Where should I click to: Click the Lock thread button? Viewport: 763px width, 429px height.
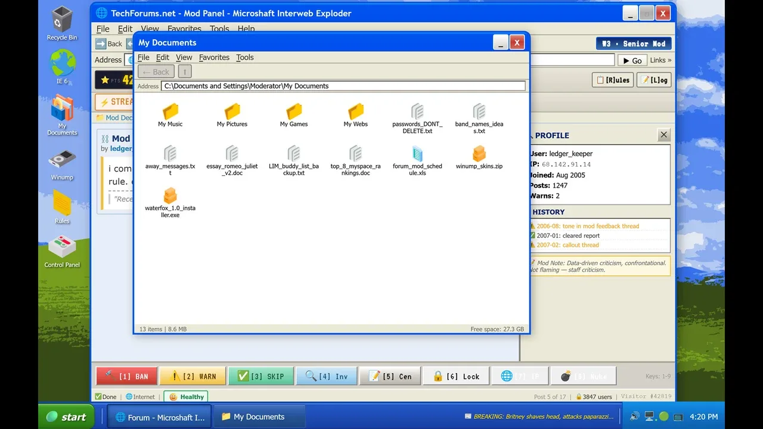point(456,376)
